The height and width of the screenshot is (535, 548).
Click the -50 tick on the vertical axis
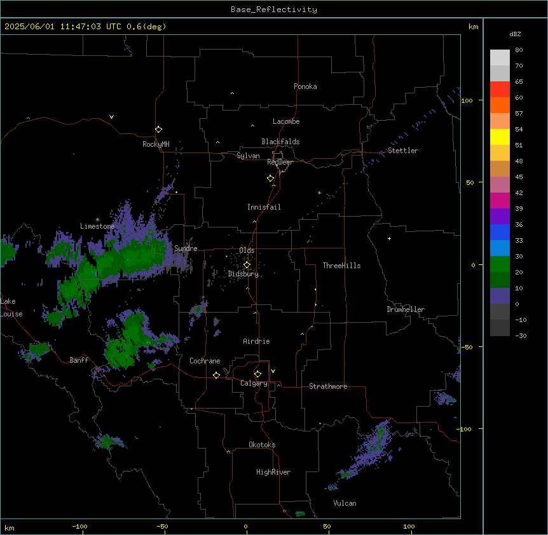[x=467, y=347]
